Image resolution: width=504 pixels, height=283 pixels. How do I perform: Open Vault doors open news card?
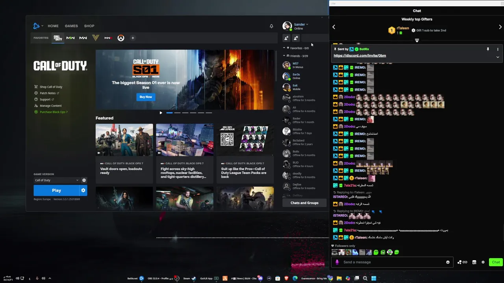tap(124, 154)
